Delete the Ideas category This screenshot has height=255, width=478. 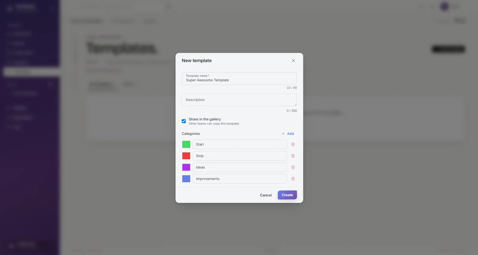click(x=293, y=168)
